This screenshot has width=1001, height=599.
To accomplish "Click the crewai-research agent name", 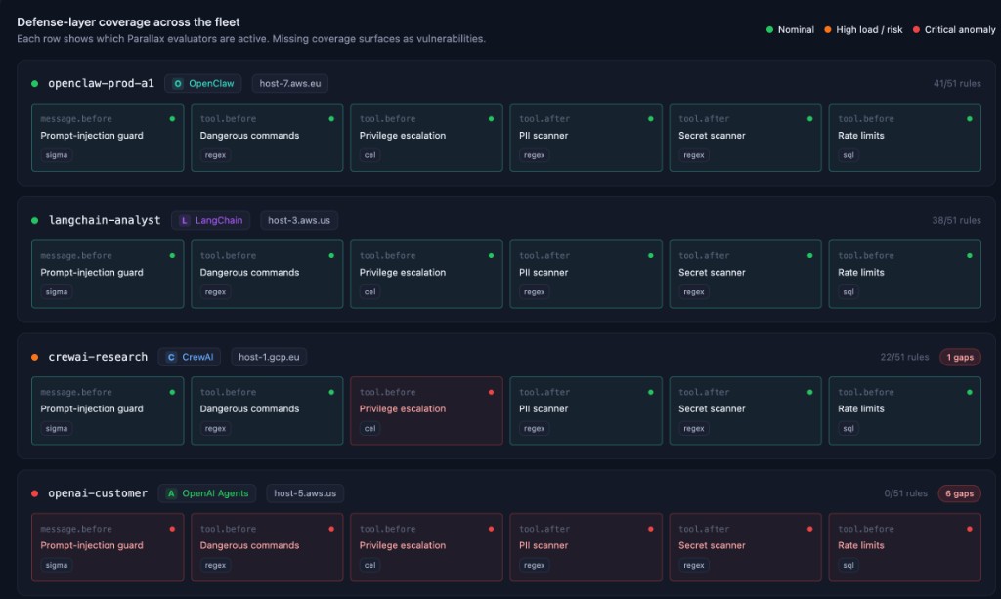I will coord(98,357).
